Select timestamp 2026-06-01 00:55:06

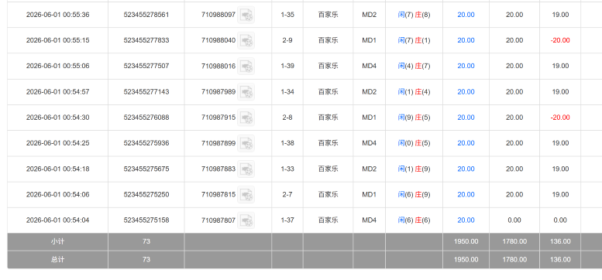[57, 67]
